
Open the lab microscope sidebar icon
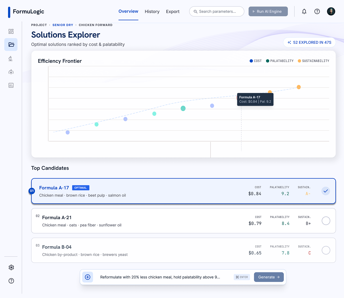pyautogui.click(x=11, y=58)
